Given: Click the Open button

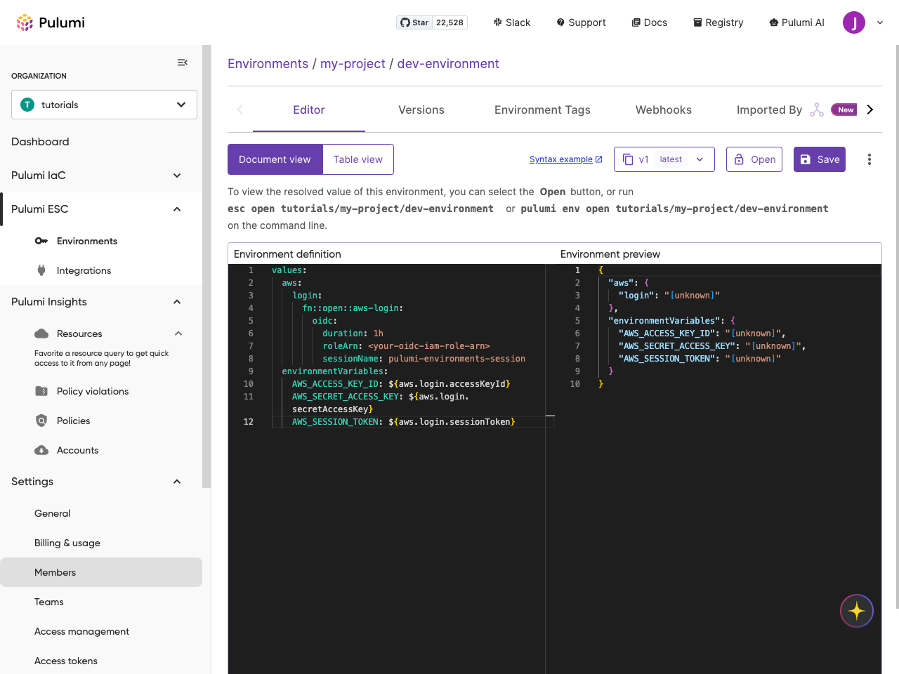Looking at the screenshot, I should click(x=754, y=159).
